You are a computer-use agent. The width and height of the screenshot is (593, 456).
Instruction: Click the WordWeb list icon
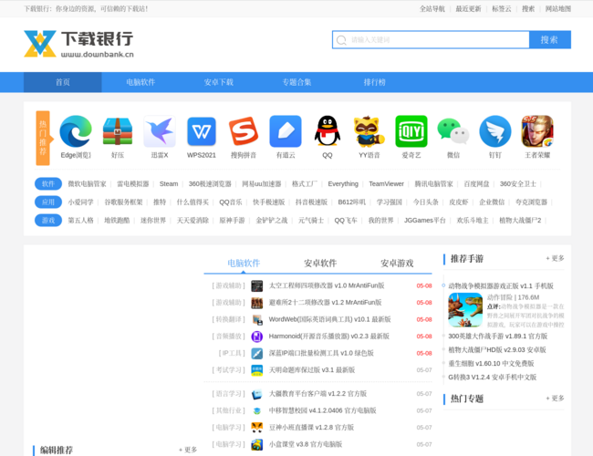(256, 319)
